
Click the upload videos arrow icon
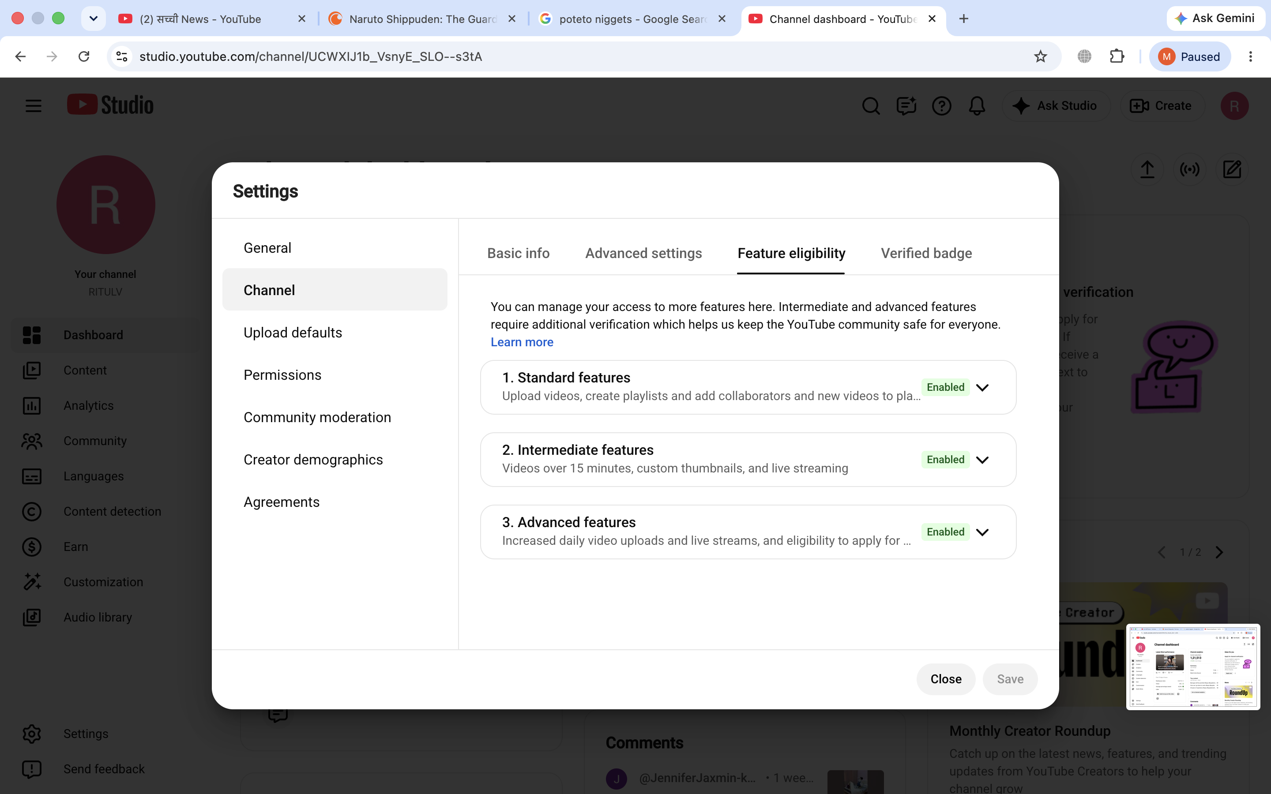pos(1147,170)
